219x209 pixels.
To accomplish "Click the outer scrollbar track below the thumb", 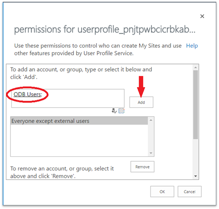I will (196, 156).
